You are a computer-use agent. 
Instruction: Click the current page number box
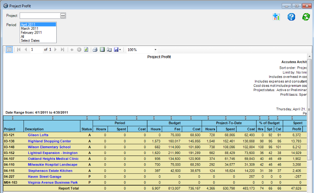click(36, 50)
